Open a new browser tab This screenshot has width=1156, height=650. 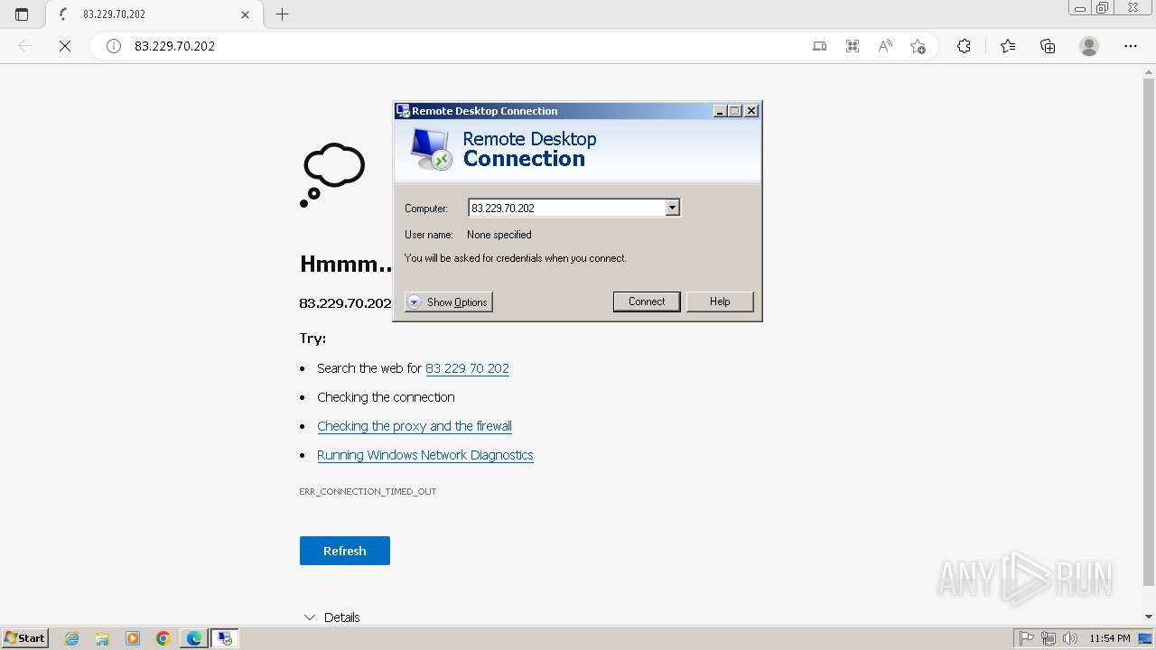click(282, 14)
